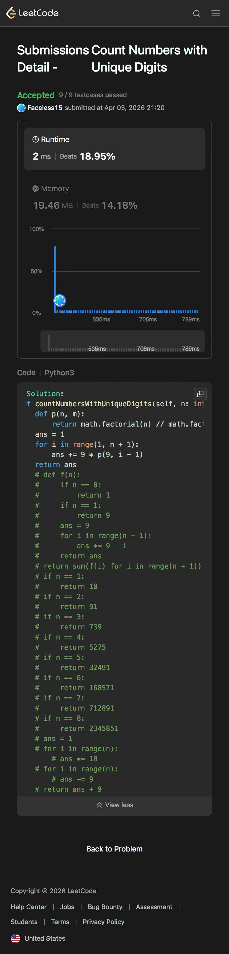This screenshot has width=229, height=954.
Task: Open the Terms footer link
Action: (x=60, y=922)
